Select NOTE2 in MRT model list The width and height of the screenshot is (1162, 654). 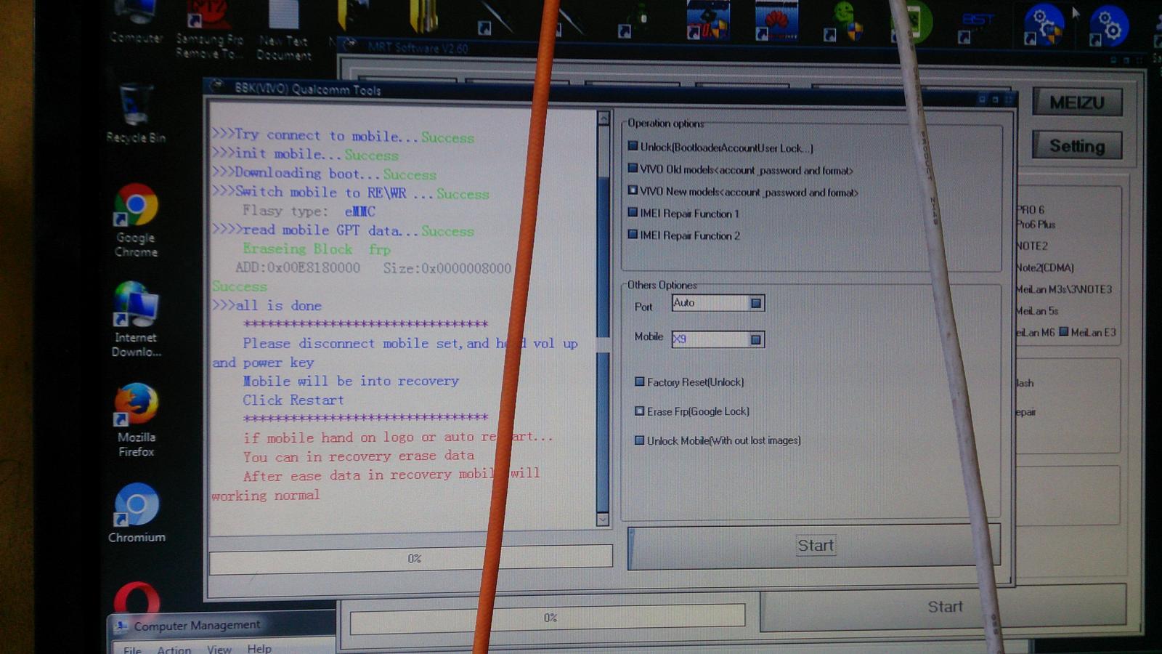point(1032,246)
